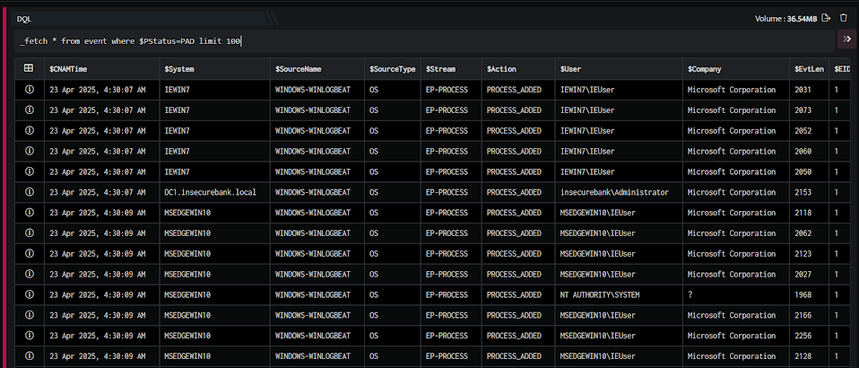859x368 pixels.
Task: Run the query with the double-chevron button
Action: [x=847, y=39]
